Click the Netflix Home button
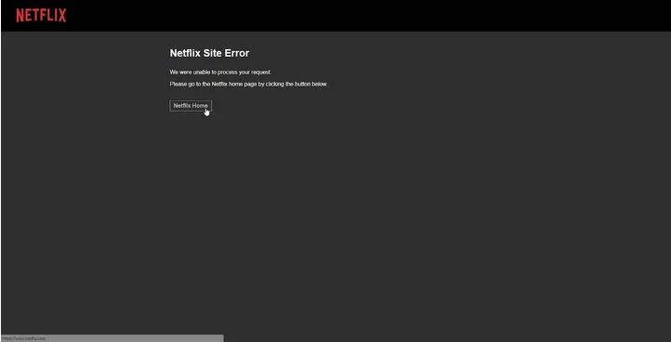The image size is (671, 342). tap(191, 106)
